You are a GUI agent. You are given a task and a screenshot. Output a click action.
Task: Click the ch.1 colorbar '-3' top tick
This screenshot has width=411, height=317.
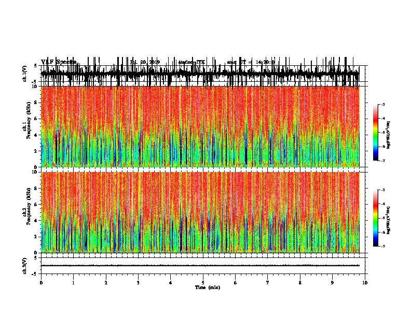383,105
